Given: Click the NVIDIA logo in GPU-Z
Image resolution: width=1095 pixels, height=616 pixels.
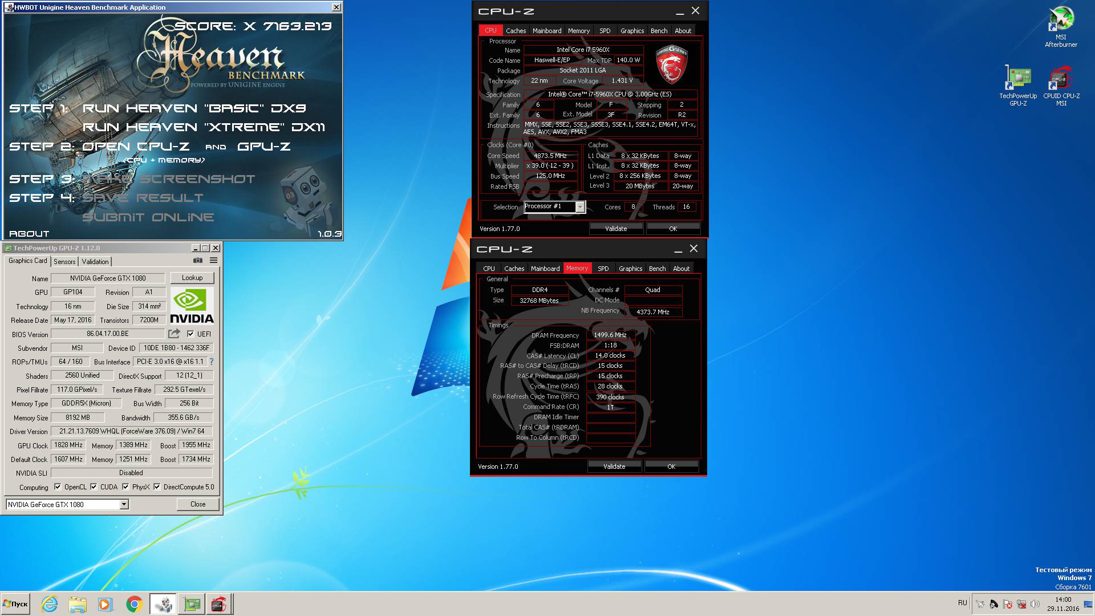Looking at the screenshot, I should coord(192,306).
